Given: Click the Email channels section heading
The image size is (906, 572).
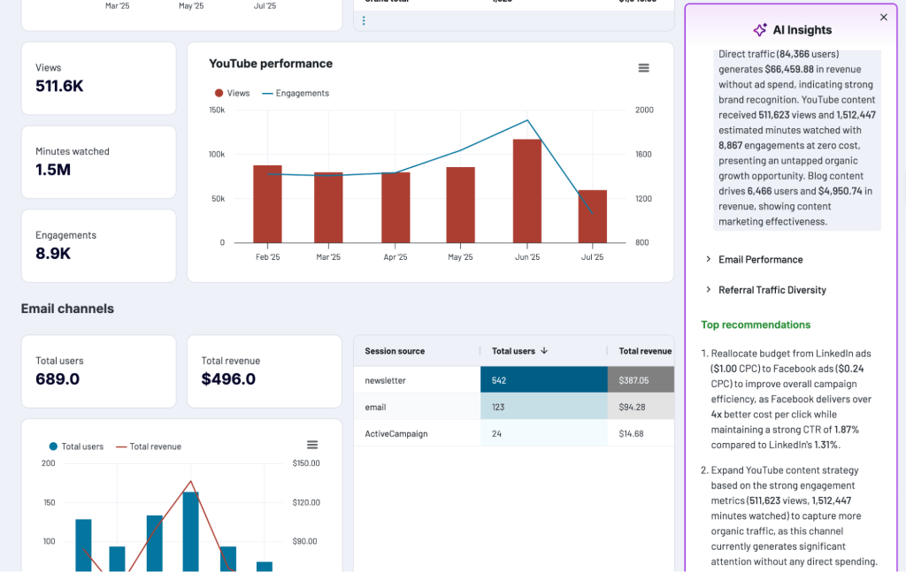Looking at the screenshot, I should pos(67,309).
